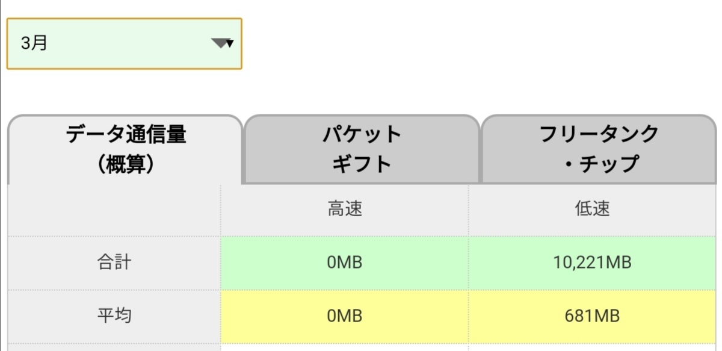Image resolution: width=722 pixels, height=351 pixels.
Task: Open the パケットギフト tab
Action: pos(362,149)
